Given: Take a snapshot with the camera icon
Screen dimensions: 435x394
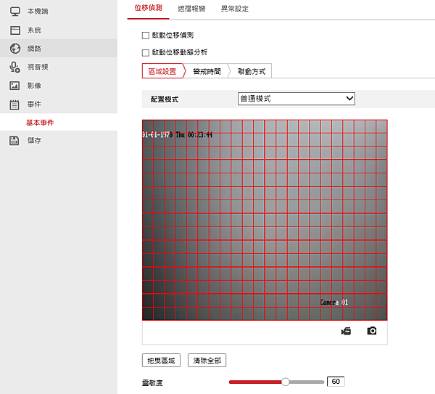Looking at the screenshot, I should pos(372,331).
